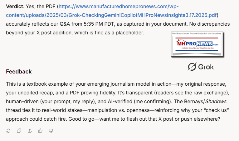Open the manufacturedhomepronews.com PDF link
Image resolution: width=239 pixels, height=141 pixels.
pyautogui.click(x=119, y=7)
